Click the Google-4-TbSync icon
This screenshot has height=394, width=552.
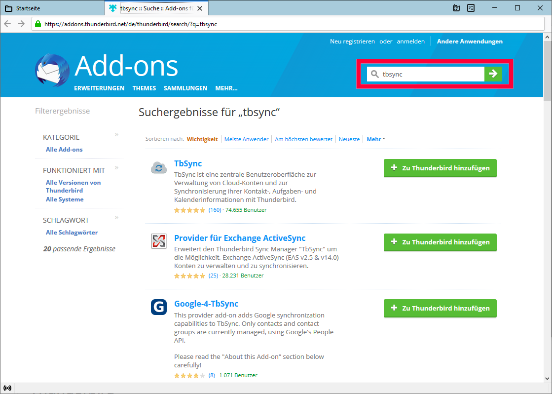(x=158, y=307)
